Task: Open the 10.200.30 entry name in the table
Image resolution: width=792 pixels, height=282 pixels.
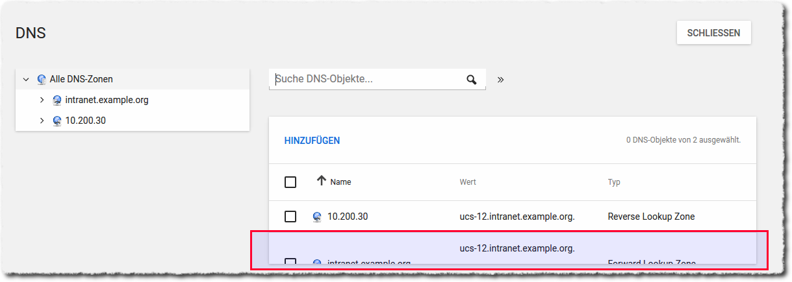Action: 348,217
